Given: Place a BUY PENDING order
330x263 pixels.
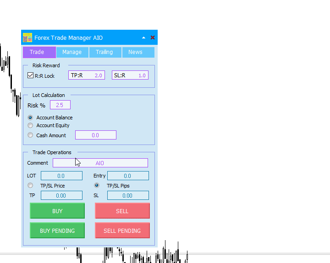Looking at the screenshot, I should pyautogui.click(x=57, y=231).
